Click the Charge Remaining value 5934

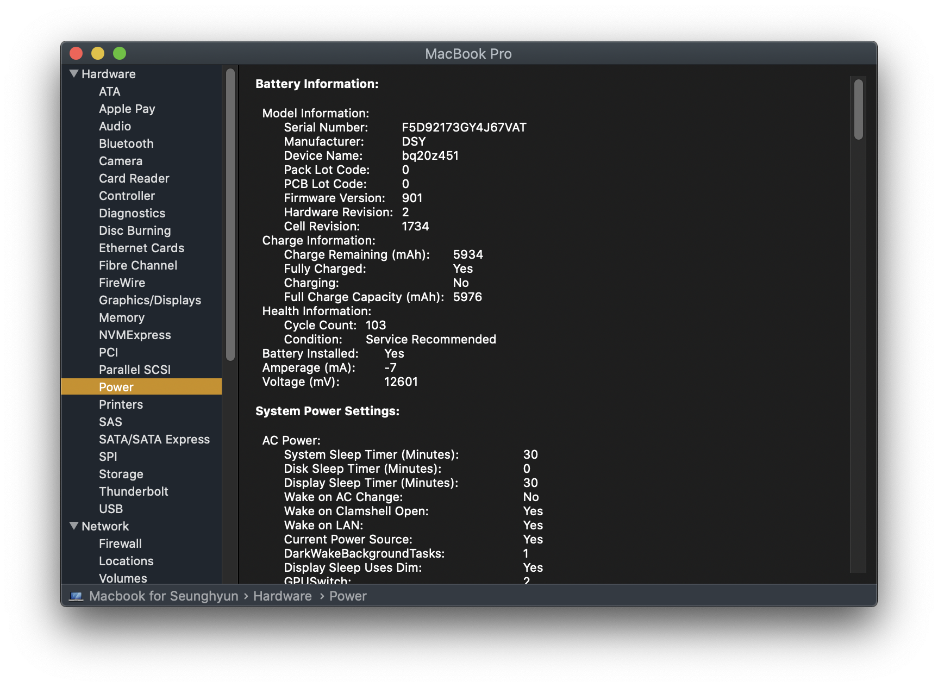point(468,254)
